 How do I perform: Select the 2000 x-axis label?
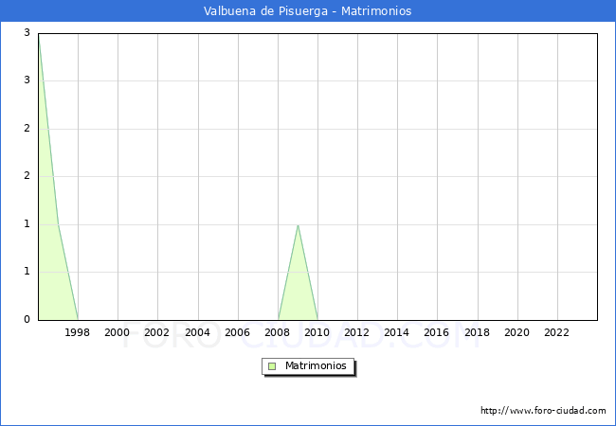[118, 332]
